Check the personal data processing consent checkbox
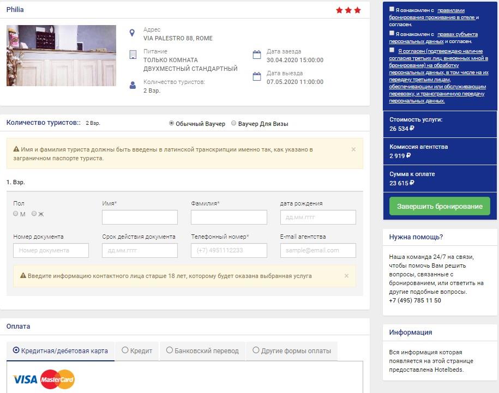The width and height of the screenshot is (499, 393). click(x=392, y=50)
